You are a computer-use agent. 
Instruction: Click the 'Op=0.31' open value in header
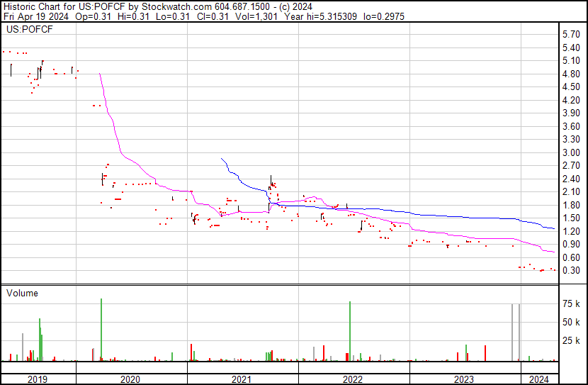[93, 16]
